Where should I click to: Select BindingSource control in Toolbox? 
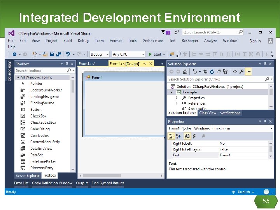click(x=42, y=103)
